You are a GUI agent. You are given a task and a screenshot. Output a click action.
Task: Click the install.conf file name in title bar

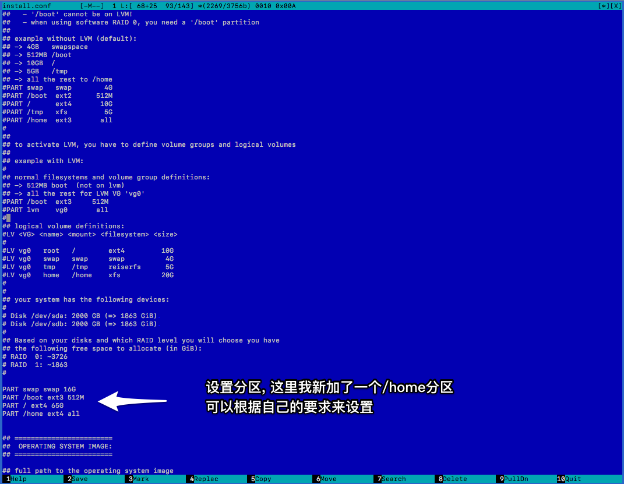coord(27,5)
